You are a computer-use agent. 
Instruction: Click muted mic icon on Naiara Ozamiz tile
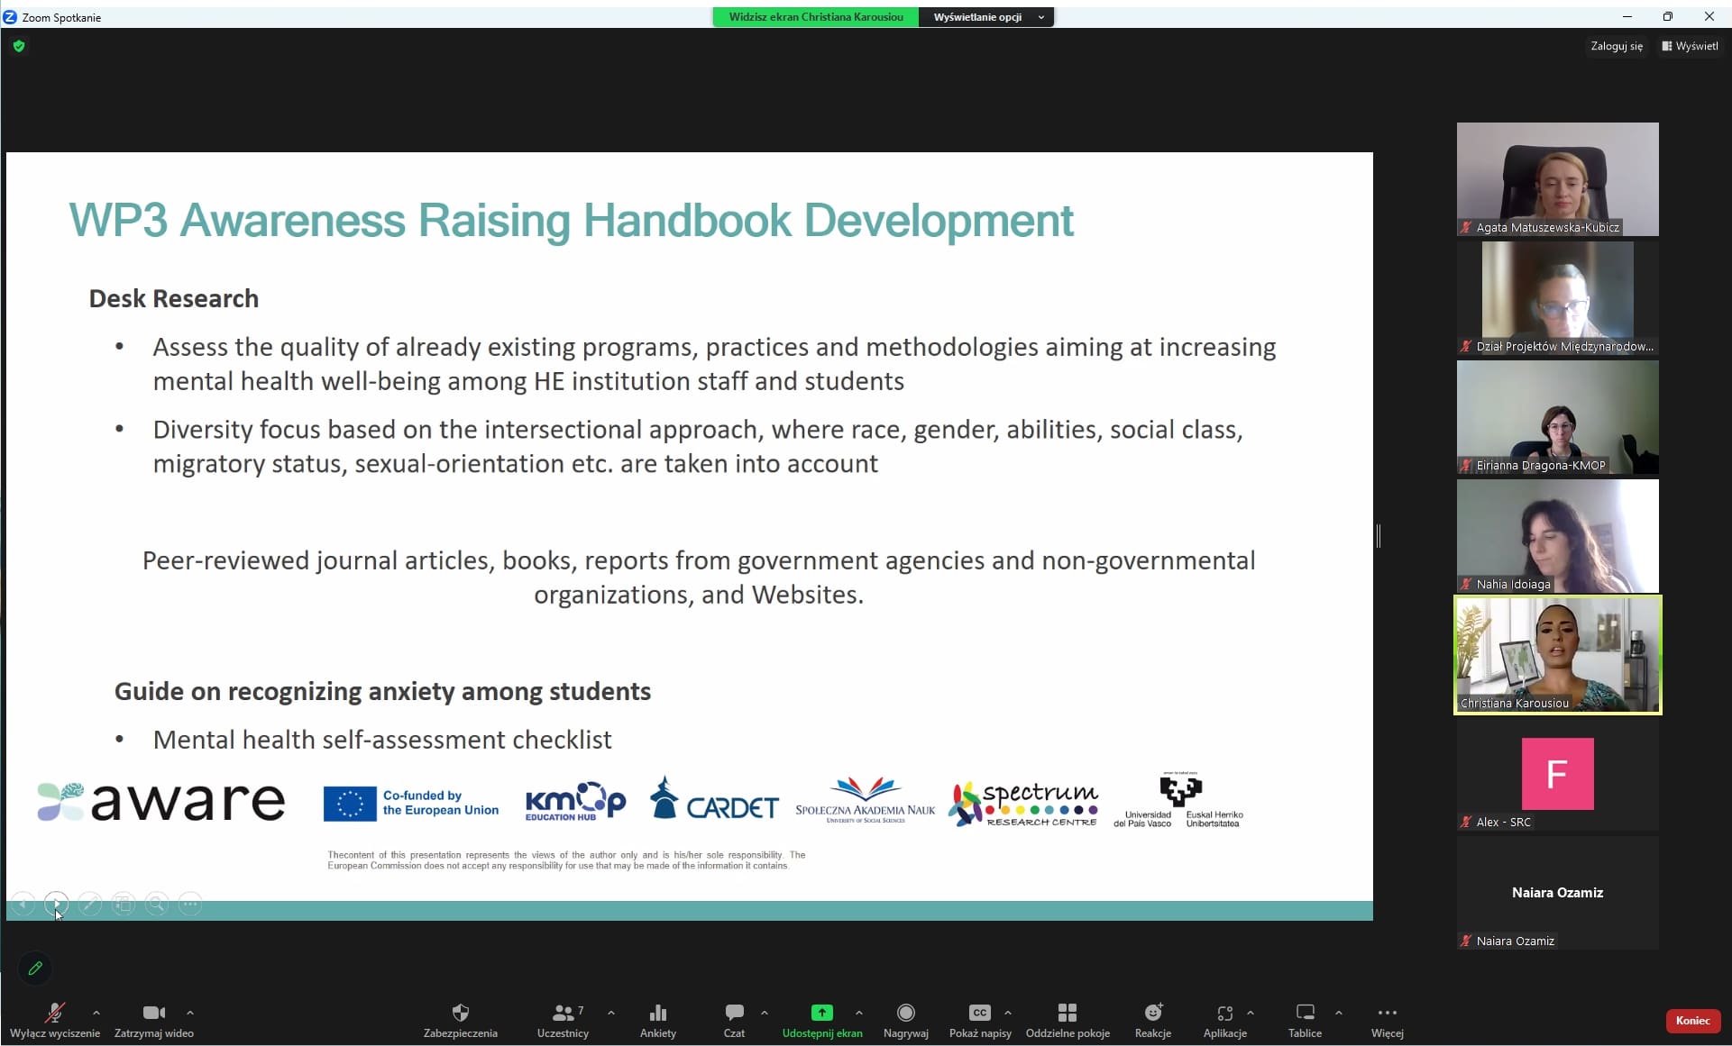1466,941
